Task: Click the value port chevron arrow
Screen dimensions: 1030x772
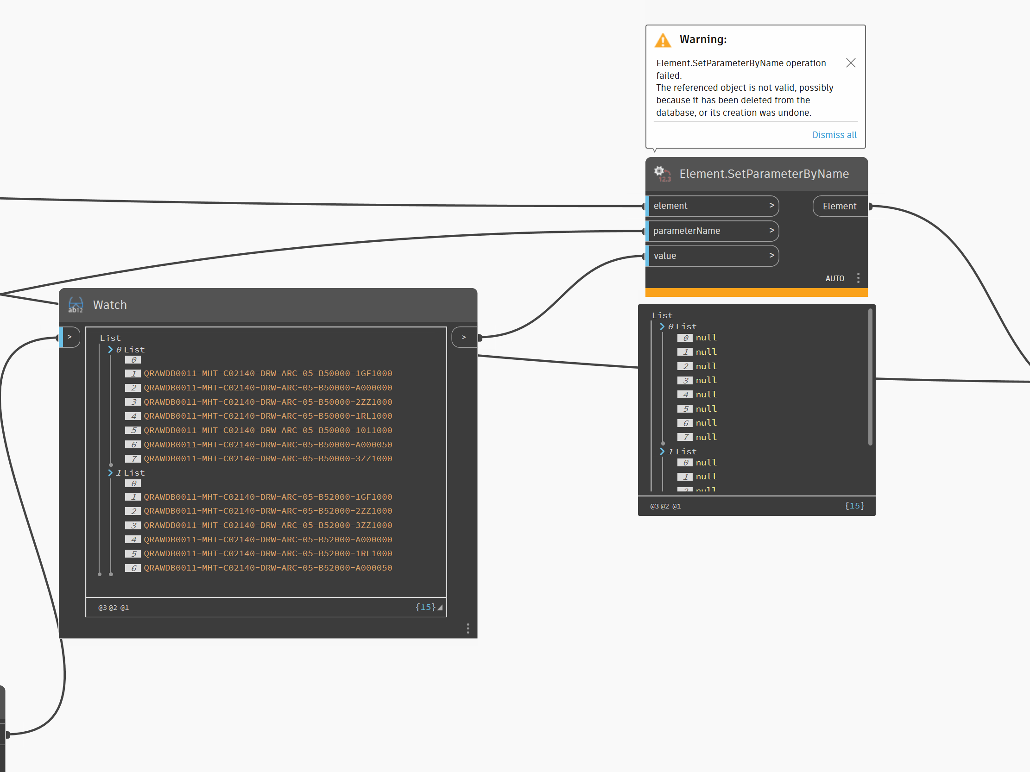Action: [x=771, y=256]
